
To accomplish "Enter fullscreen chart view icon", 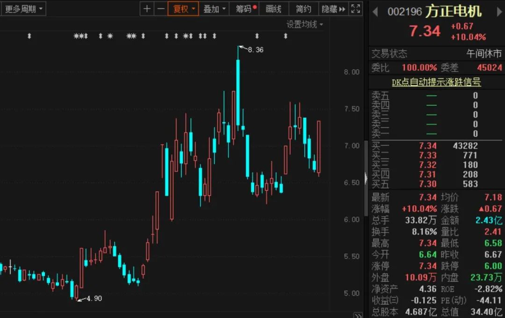I will (x=355, y=9).
